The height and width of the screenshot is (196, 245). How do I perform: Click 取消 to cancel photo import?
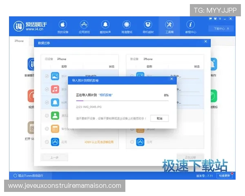click(x=159, y=118)
